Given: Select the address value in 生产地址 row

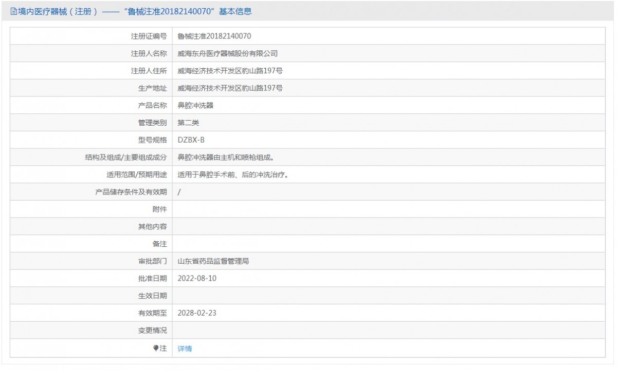Looking at the screenshot, I should [230, 88].
